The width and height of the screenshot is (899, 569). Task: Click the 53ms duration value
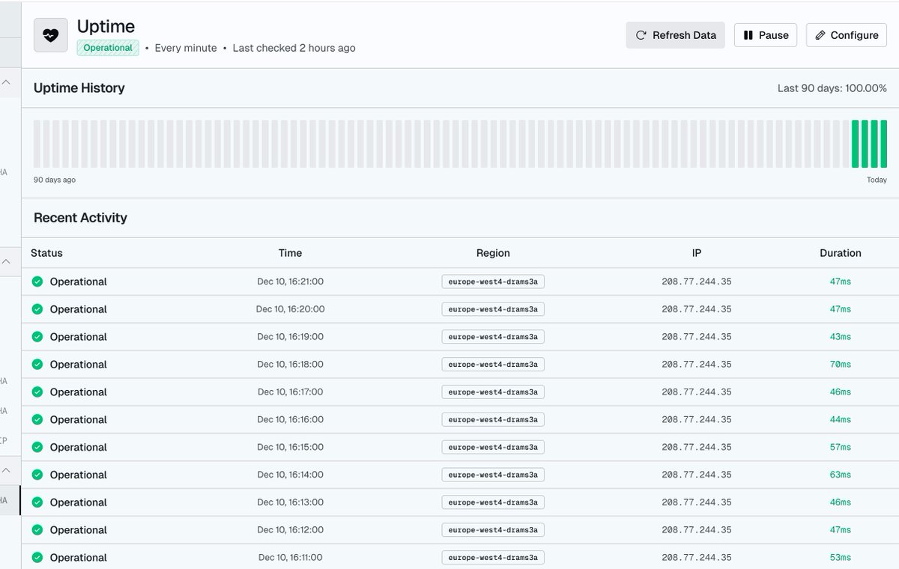841,558
